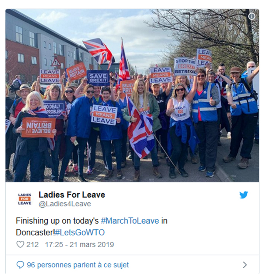Click the tweet text starting Finishing up

pos(92,227)
